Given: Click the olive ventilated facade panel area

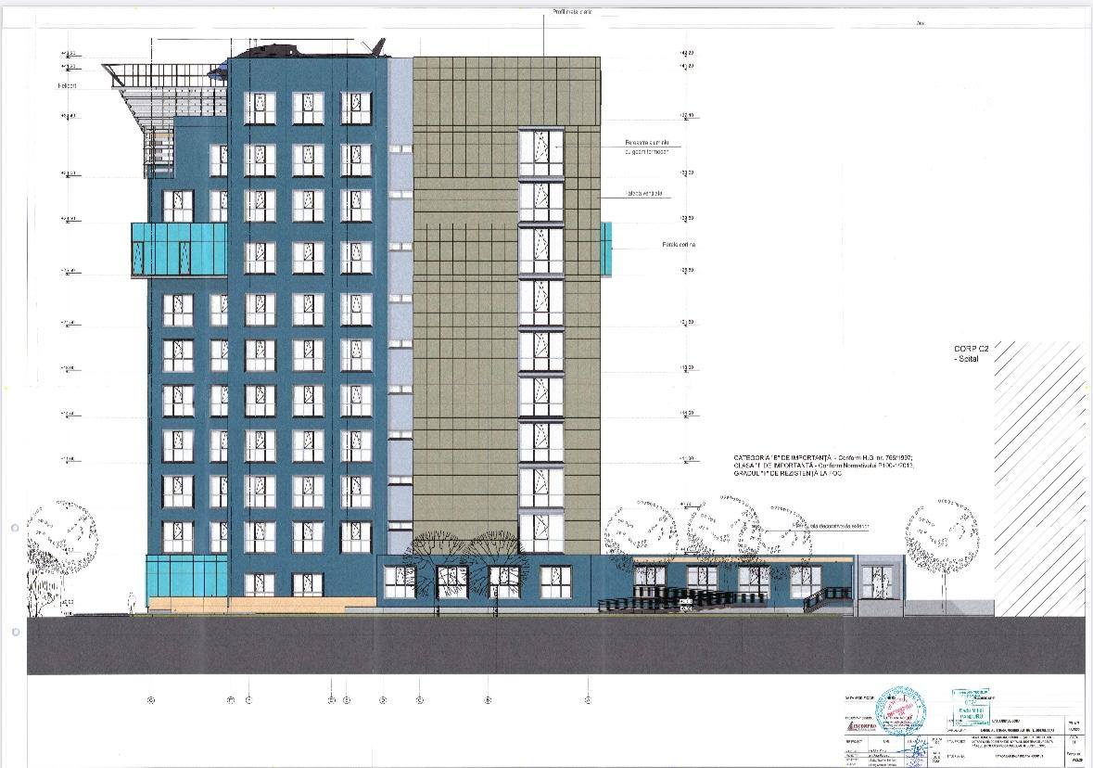Looking at the screenshot, I should click(x=464, y=306).
